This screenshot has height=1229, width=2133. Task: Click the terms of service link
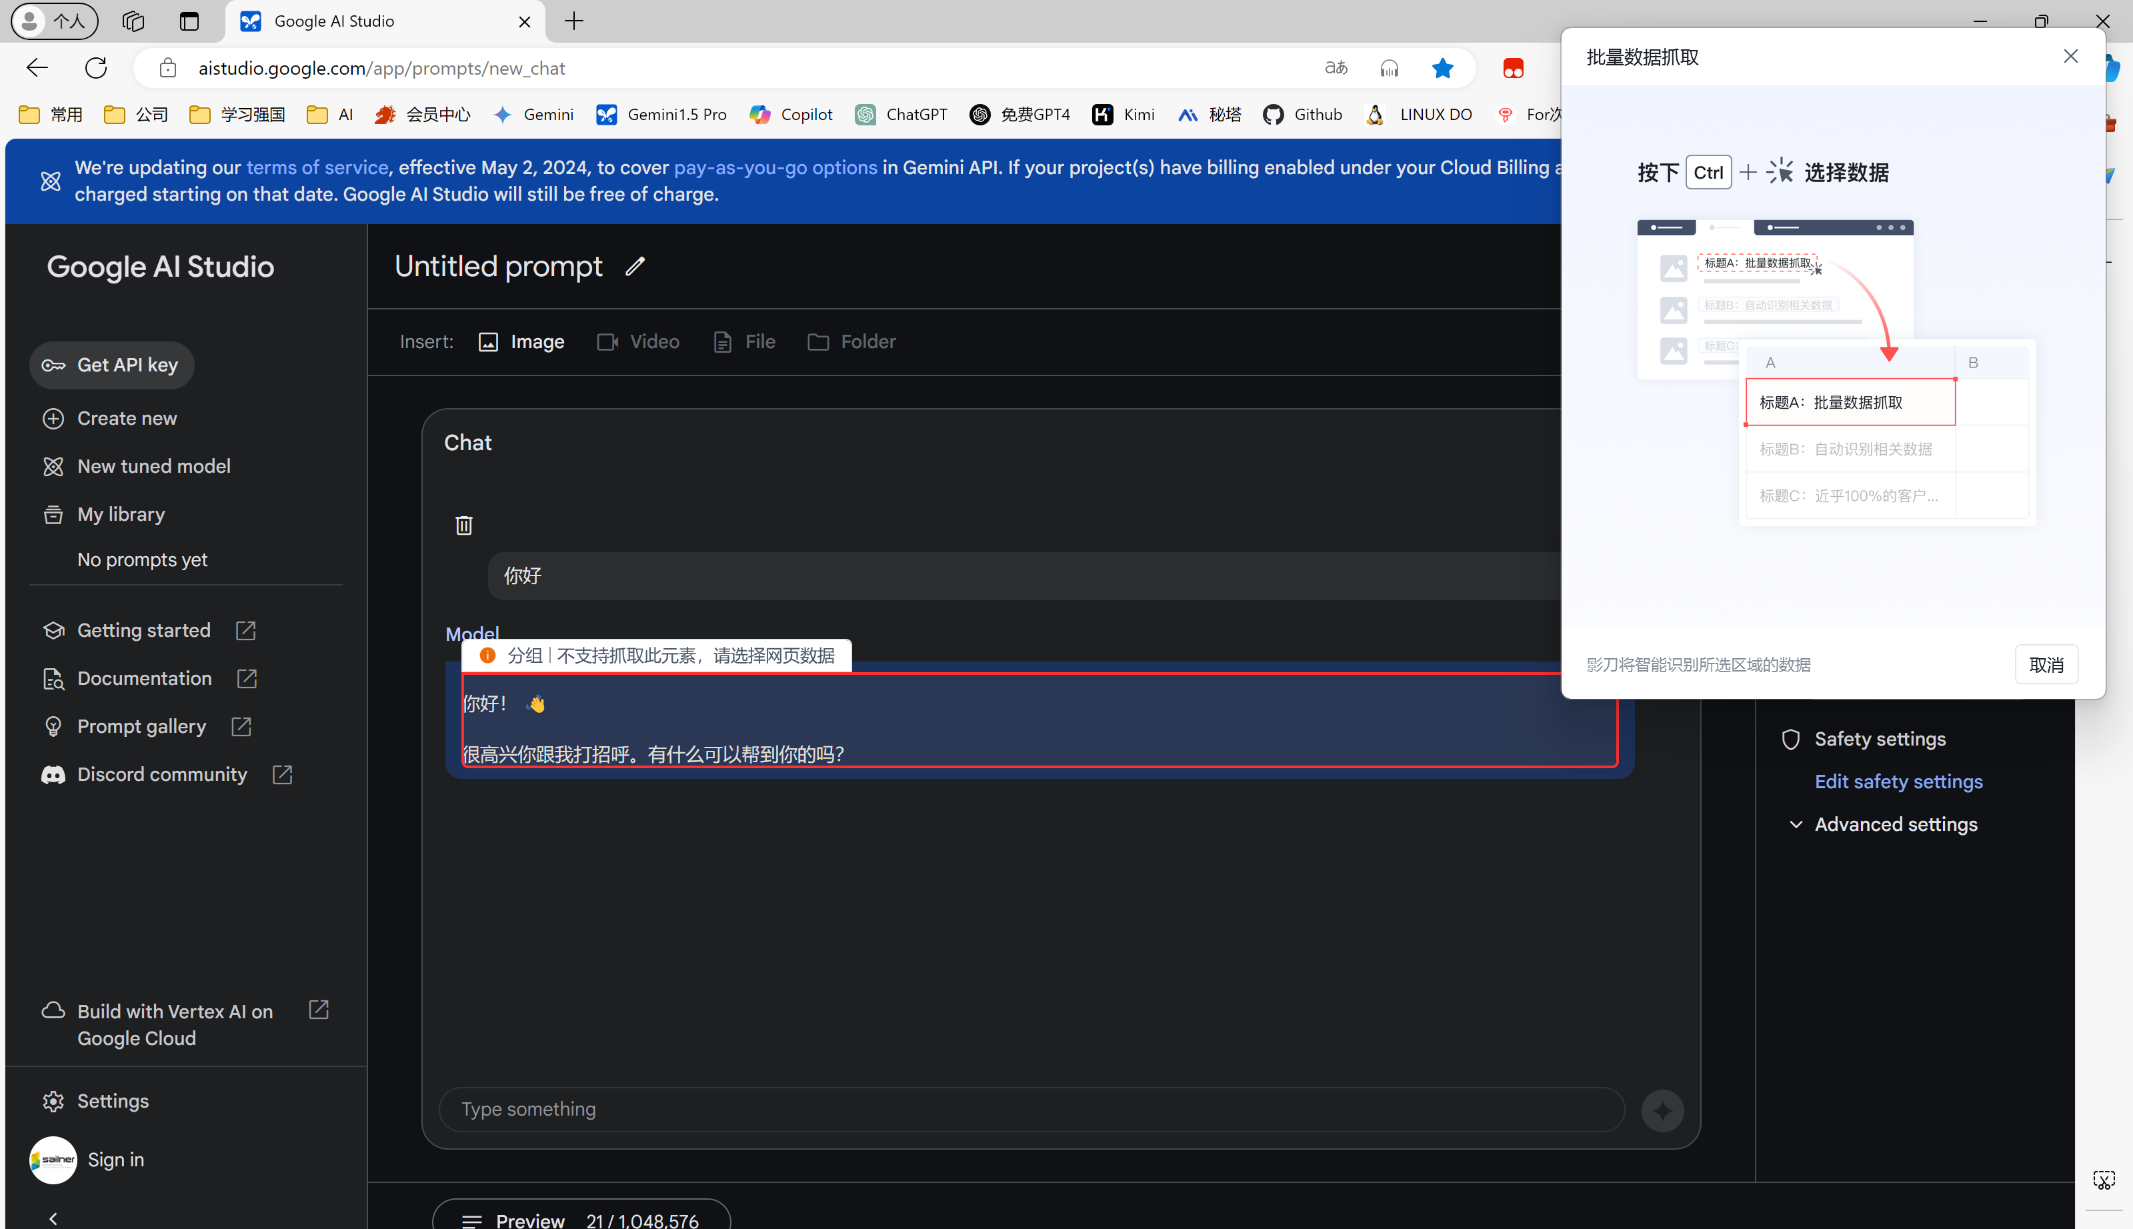[317, 167]
